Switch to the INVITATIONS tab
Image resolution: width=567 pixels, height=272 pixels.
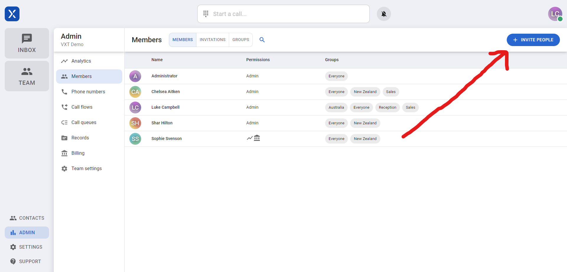pos(212,40)
